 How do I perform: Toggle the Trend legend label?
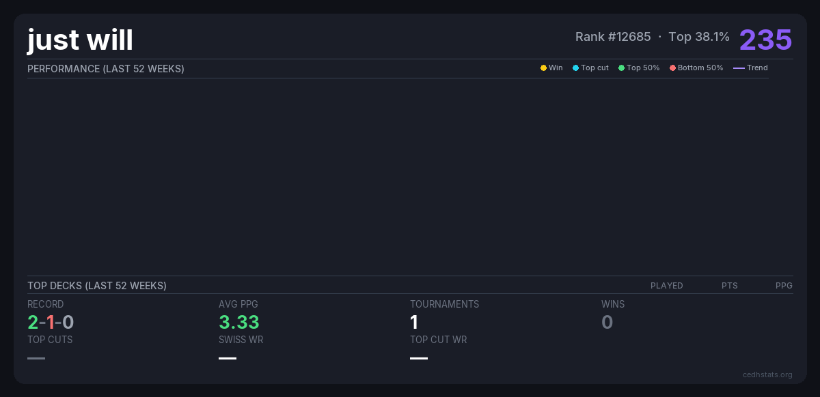[x=757, y=68]
